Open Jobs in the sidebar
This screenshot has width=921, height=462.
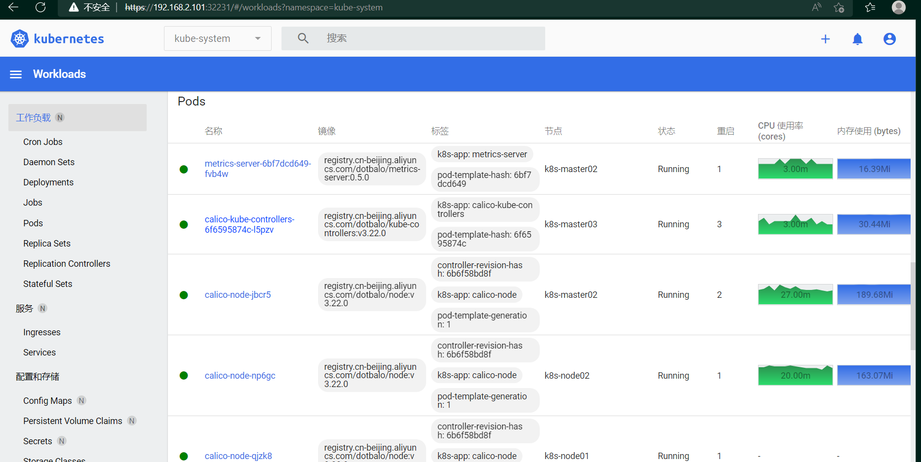pos(33,203)
